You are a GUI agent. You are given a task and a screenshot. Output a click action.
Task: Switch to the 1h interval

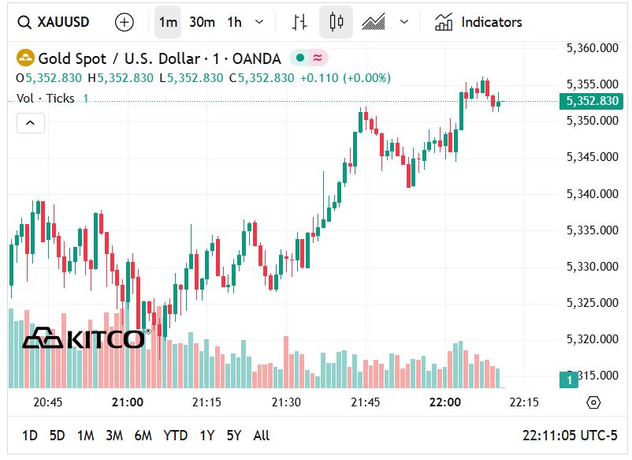[x=234, y=22]
